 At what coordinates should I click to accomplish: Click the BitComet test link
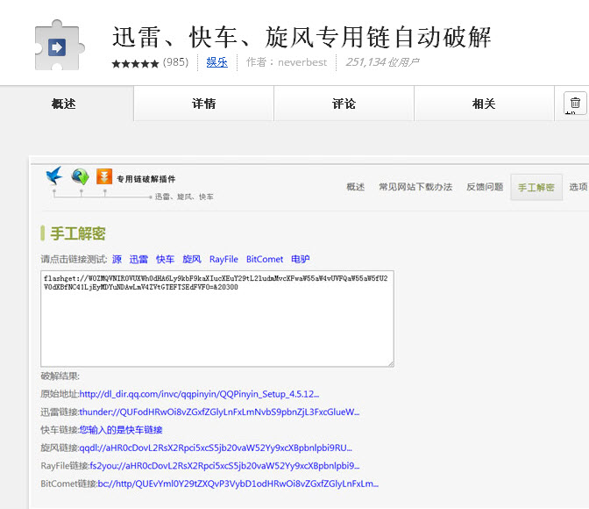coord(265,259)
